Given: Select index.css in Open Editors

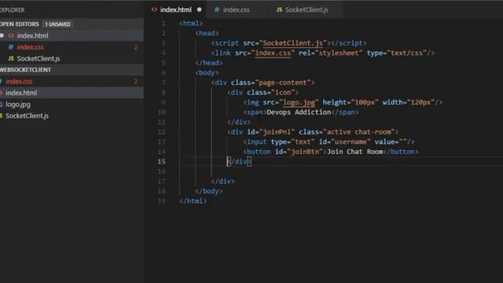Looking at the screenshot, I should pos(72,47).
